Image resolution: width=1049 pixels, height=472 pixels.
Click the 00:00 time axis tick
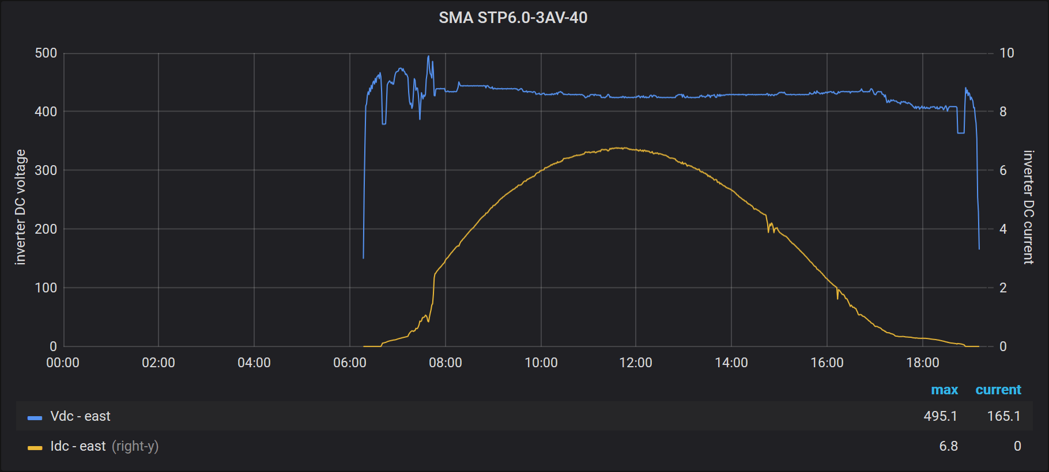pos(63,363)
